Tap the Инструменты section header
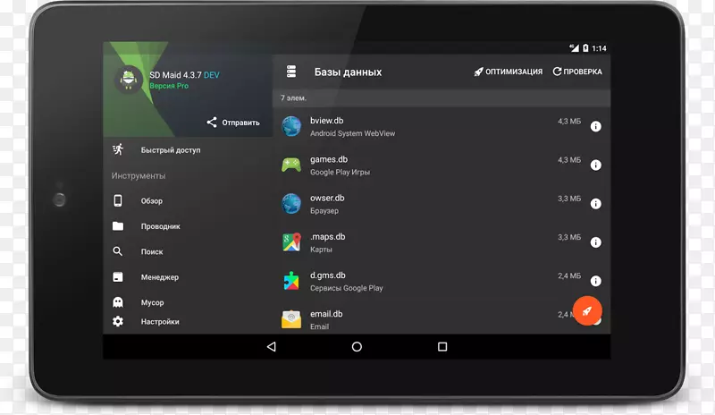The height and width of the screenshot is (415, 715). (x=139, y=176)
